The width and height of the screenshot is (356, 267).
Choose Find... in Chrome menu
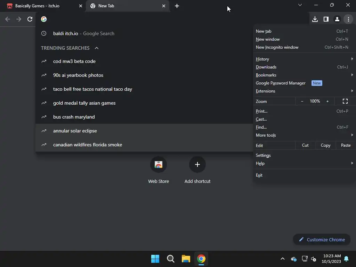pyautogui.click(x=304, y=127)
